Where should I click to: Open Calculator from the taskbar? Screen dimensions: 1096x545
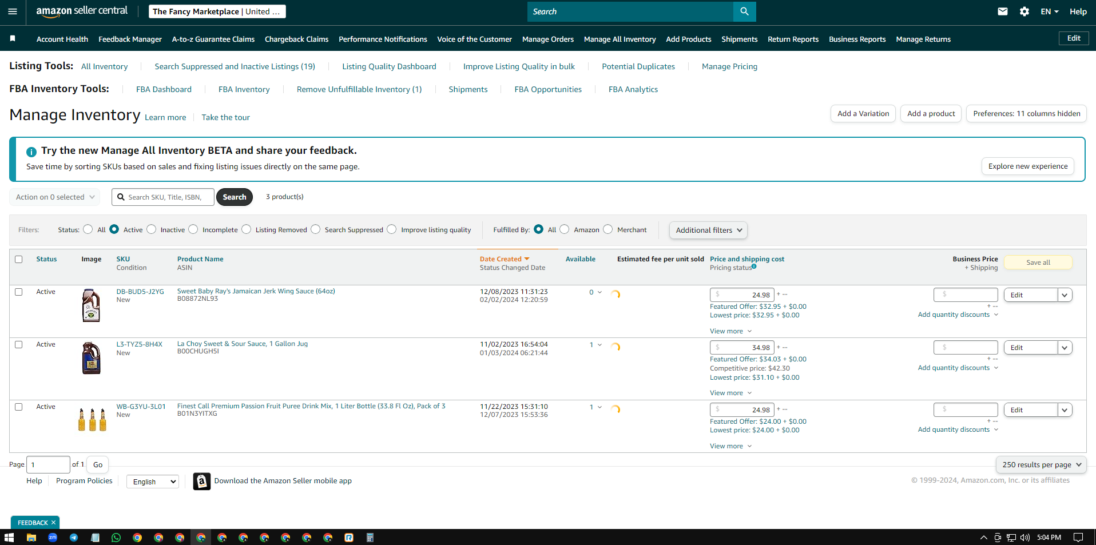(x=370, y=538)
